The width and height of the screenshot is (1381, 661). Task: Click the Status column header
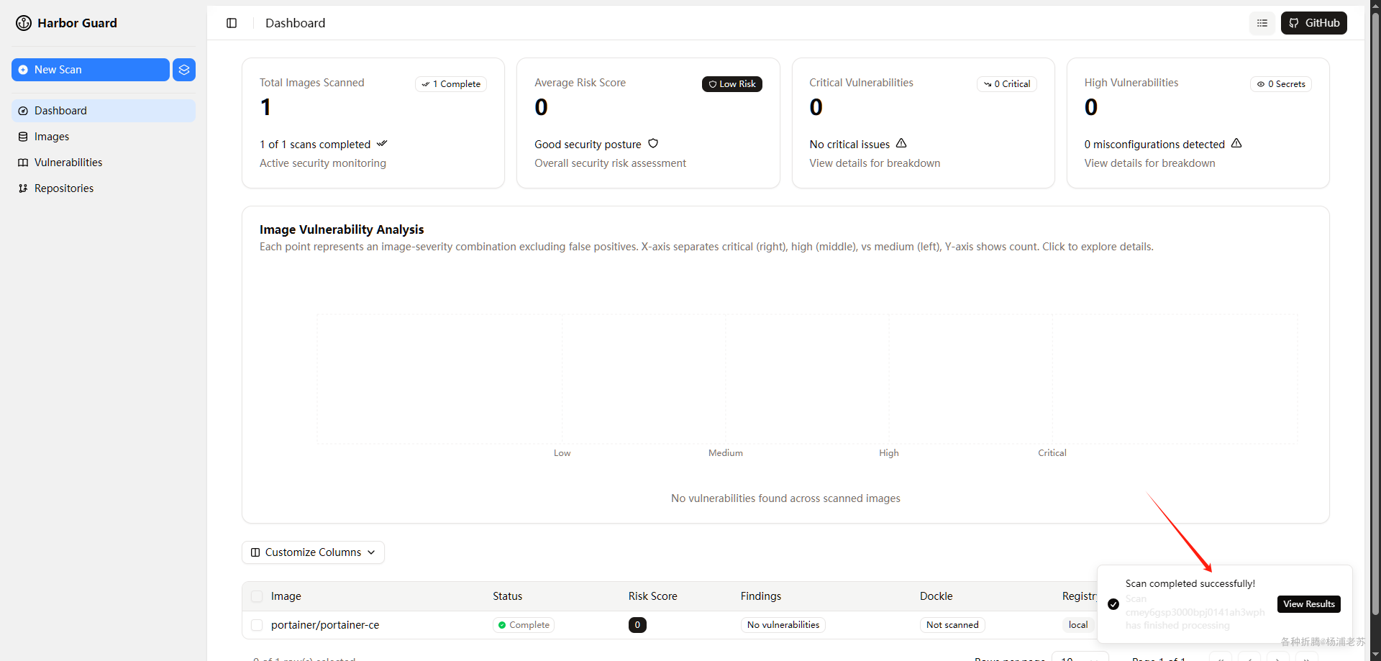508,596
